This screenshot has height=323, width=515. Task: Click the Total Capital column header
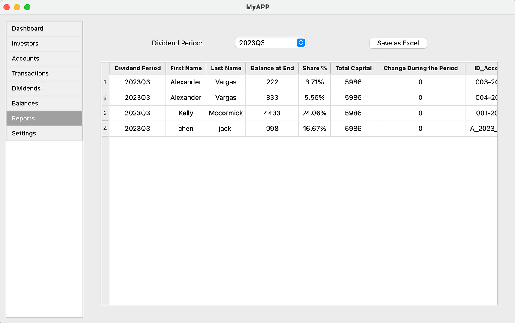pyautogui.click(x=353, y=68)
